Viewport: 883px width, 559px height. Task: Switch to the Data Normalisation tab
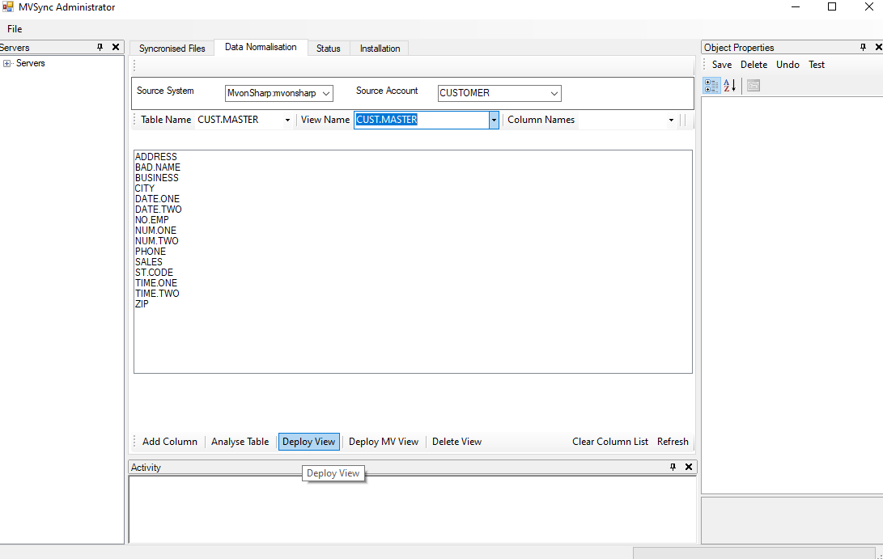(261, 47)
